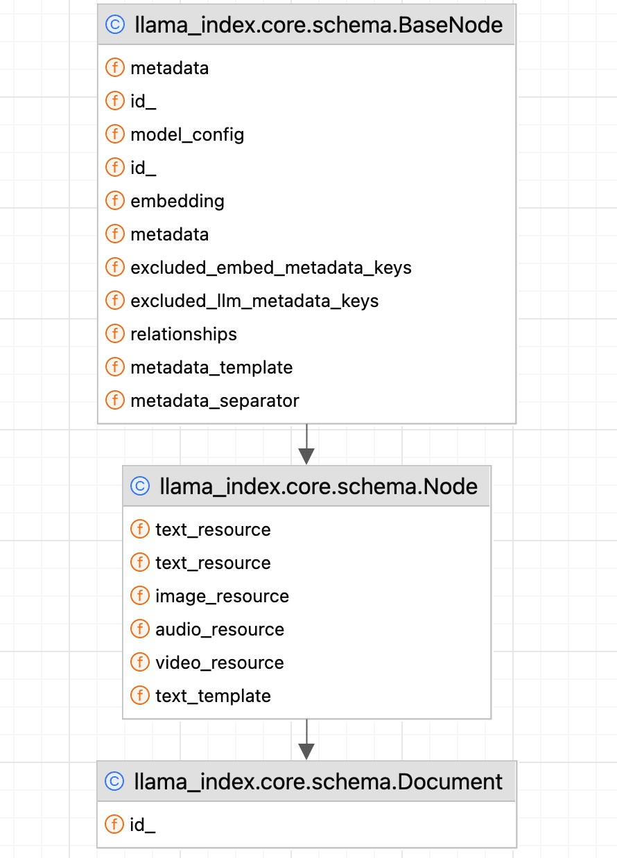Image resolution: width=617 pixels, height=858 pixels.
Task: Select the excluded_llm_metadata_keys field name
Action: click(254, 301)
